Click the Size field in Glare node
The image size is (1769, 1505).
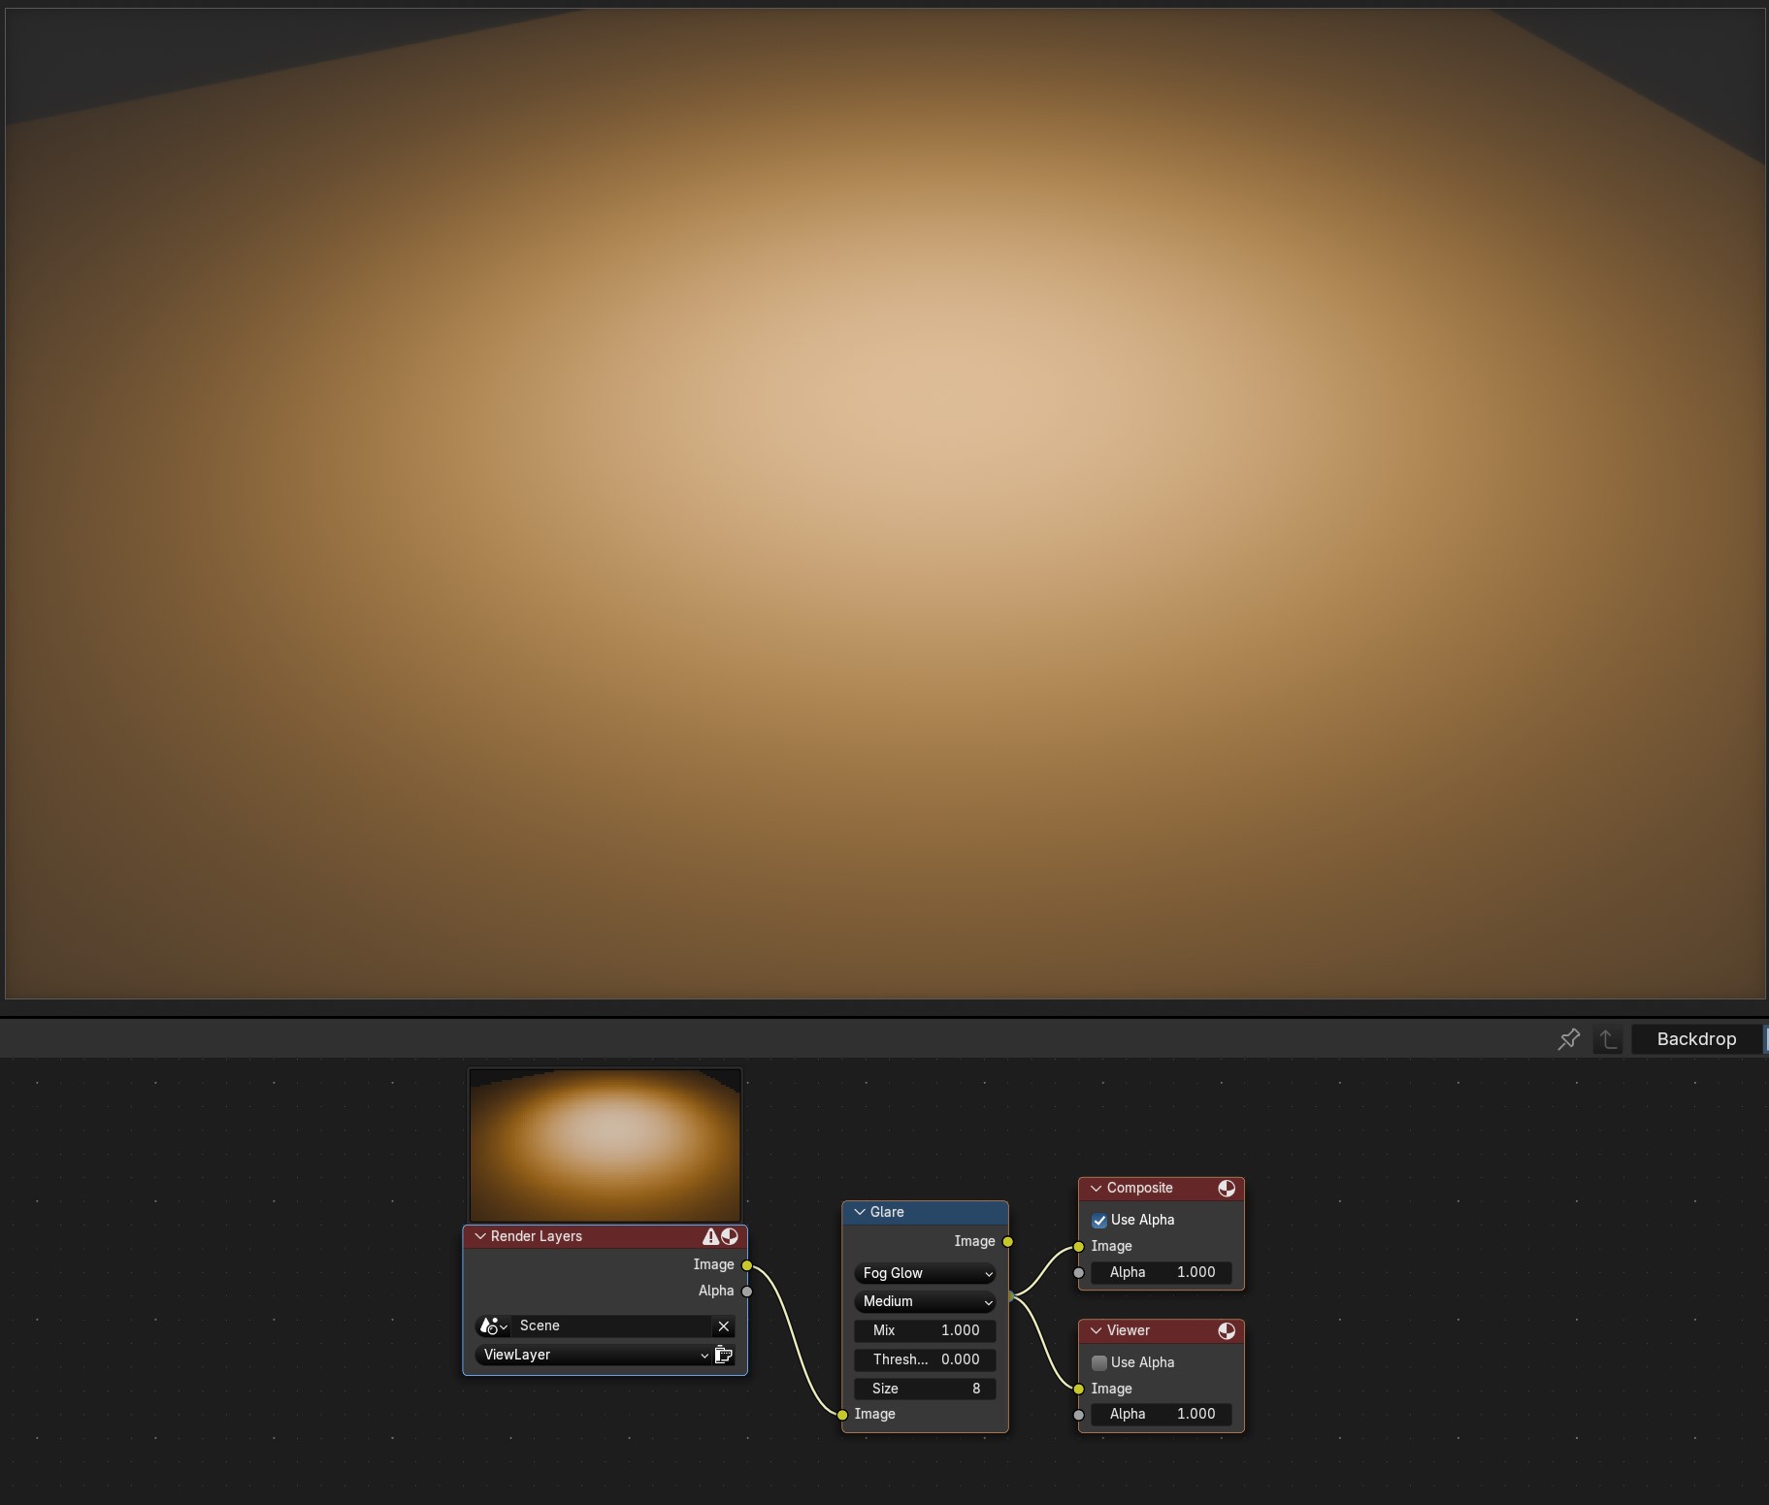coord(925,1389)
